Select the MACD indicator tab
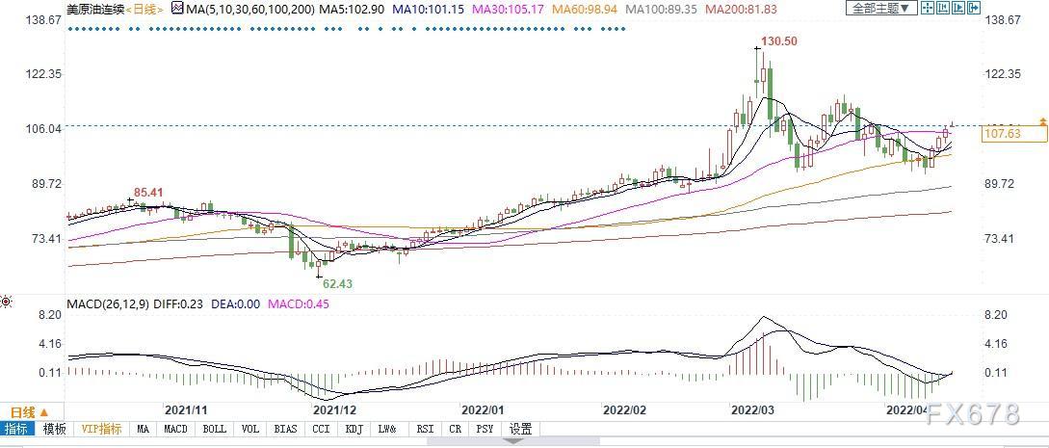 click(176, 430)
